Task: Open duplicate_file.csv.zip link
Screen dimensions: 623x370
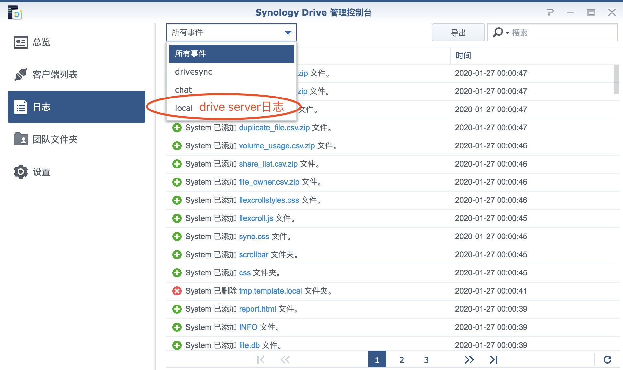Action: (274, 128)
